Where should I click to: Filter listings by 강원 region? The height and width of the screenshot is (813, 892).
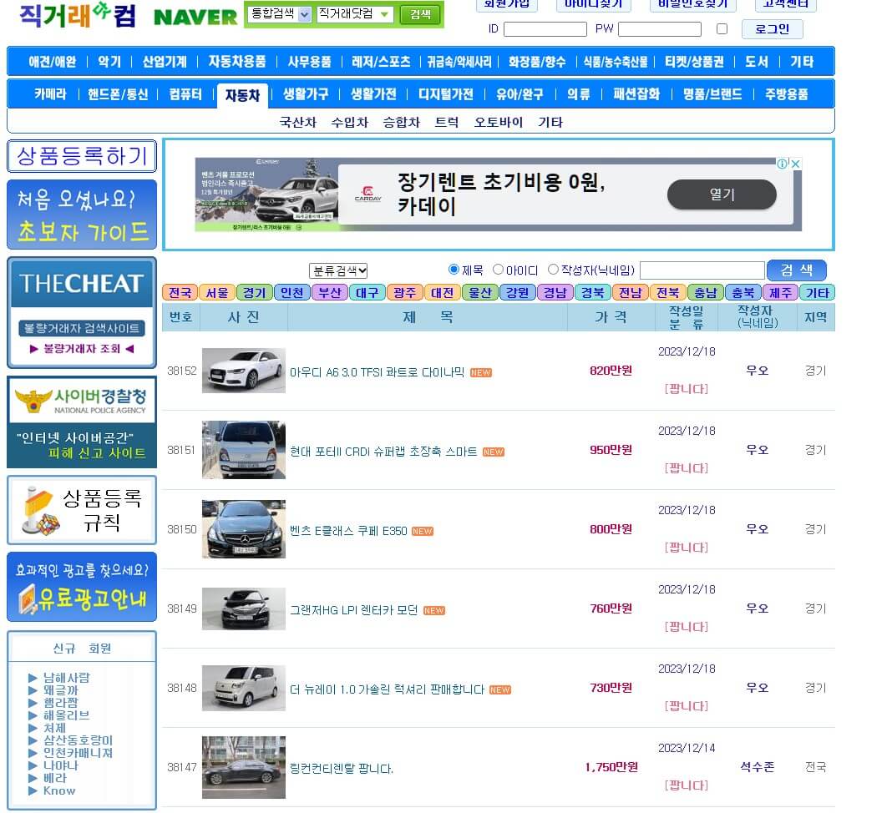tap(517, 293)
